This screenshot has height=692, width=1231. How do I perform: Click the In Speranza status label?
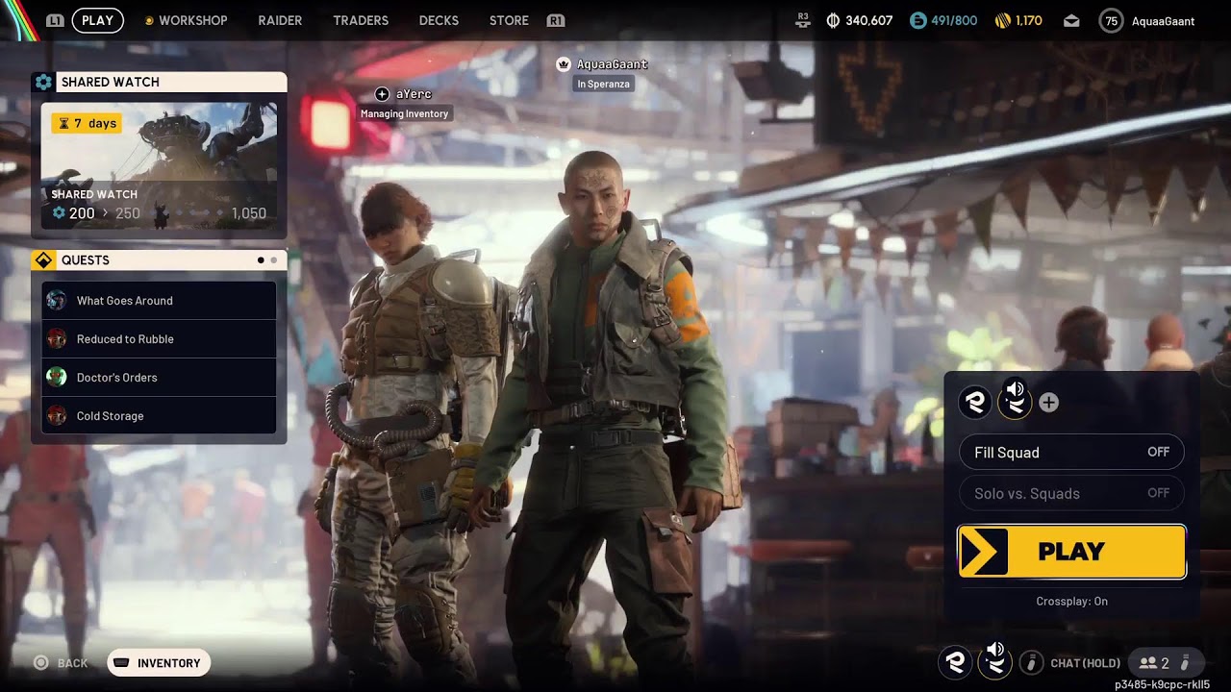(x=603, y=84)
